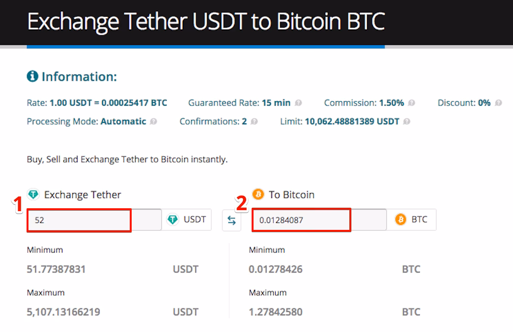Select the minimum BTC amount 0.01278426
The height and width of the screenshot is (332, 513).
(x=276, y=269)
